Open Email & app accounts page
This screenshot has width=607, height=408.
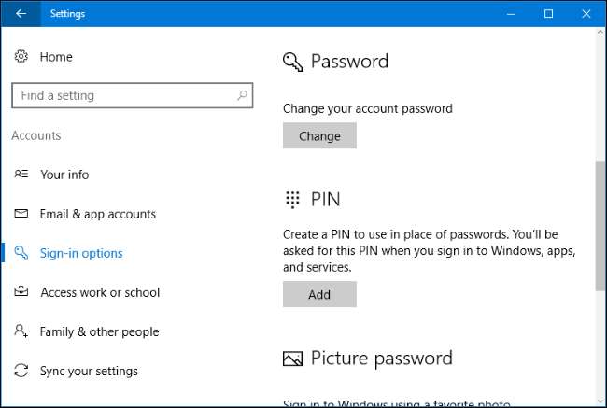tap(97, 214)
